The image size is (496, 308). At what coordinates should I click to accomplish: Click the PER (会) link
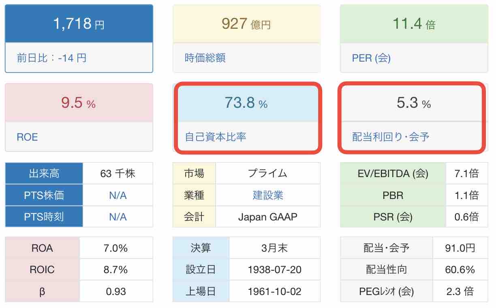(x=371, y=58)
